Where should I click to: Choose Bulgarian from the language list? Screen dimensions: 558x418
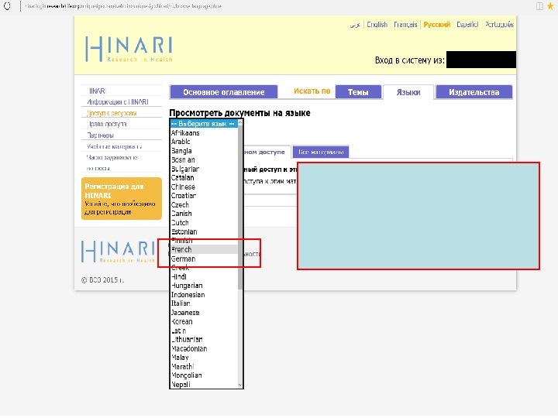204,169
